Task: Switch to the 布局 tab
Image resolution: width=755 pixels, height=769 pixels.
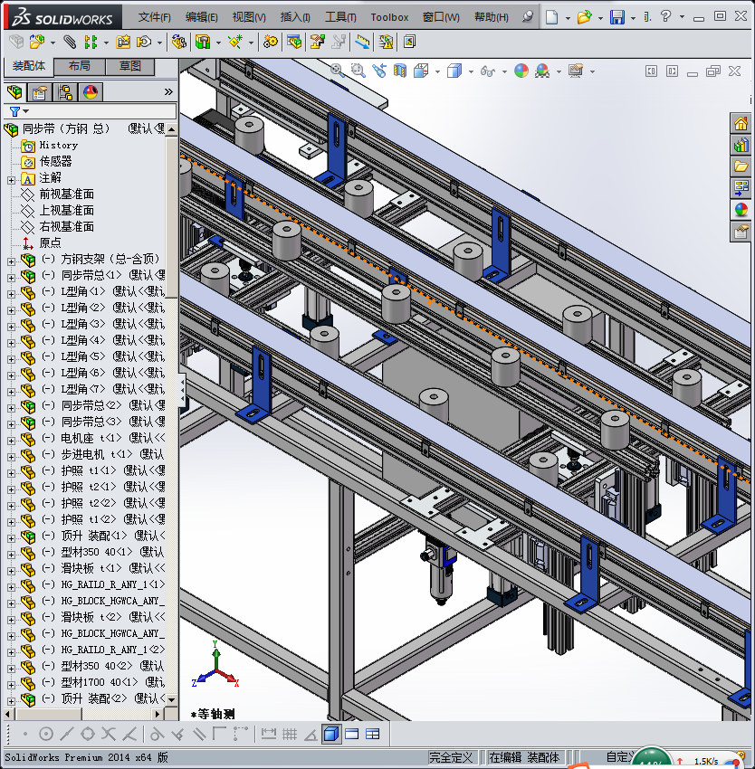Action: (x=79, y=67)
